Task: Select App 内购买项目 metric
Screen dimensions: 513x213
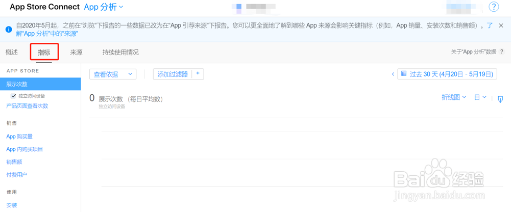Action: [25, 149]
